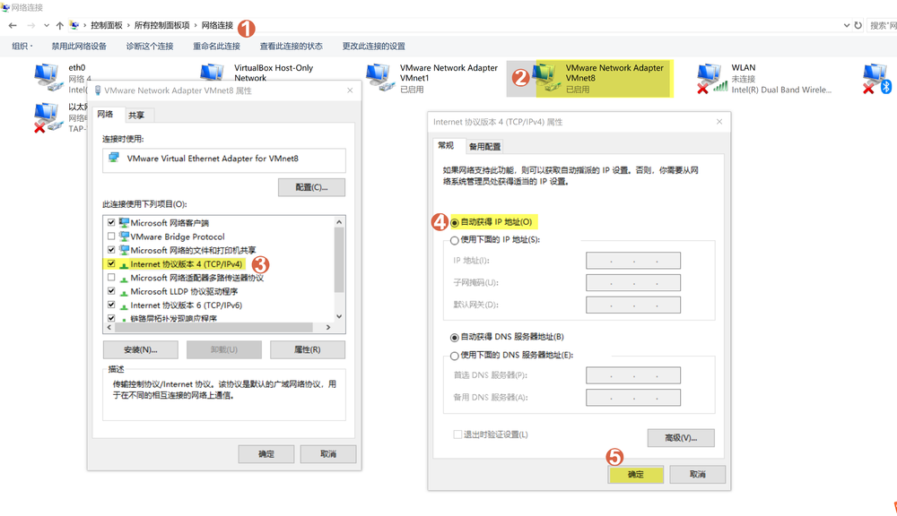Click 查看此连接的状态 toolbar command
The image size is (897, 516).
tap(292, 47)
